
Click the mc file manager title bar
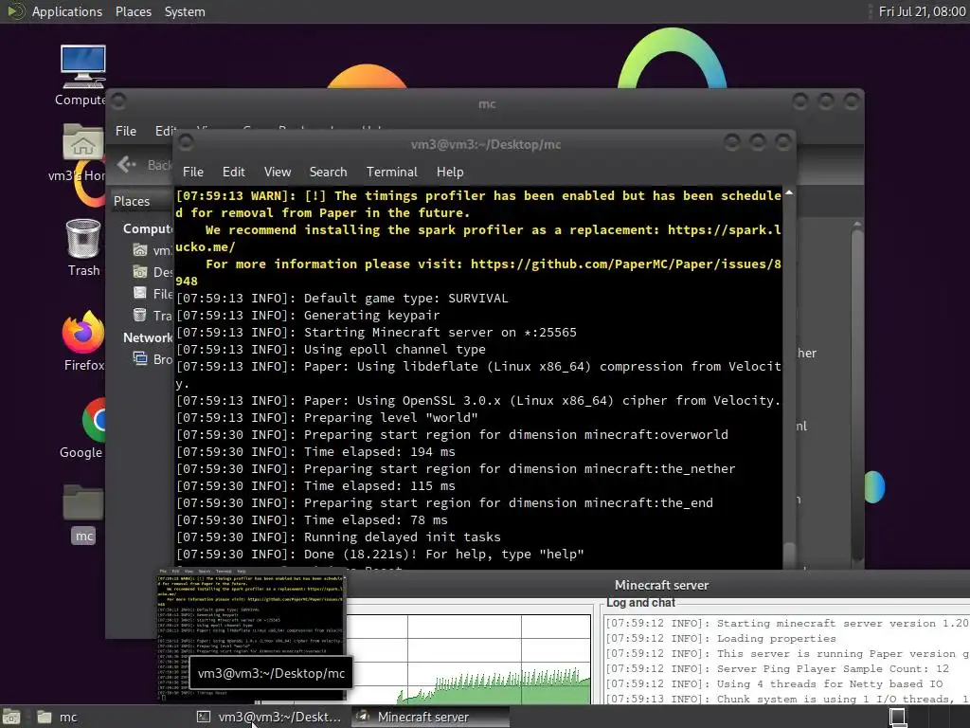pos(486,103)
